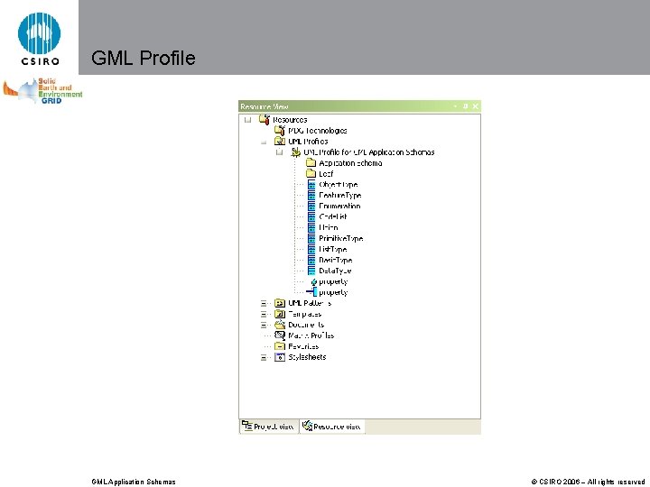This screenshot has height=487, width=650.
Task: Select the 'MDG Technologies' label
Action: 318,131
